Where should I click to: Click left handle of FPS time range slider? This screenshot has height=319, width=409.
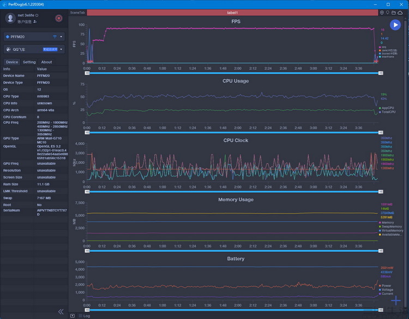[87, 73]
